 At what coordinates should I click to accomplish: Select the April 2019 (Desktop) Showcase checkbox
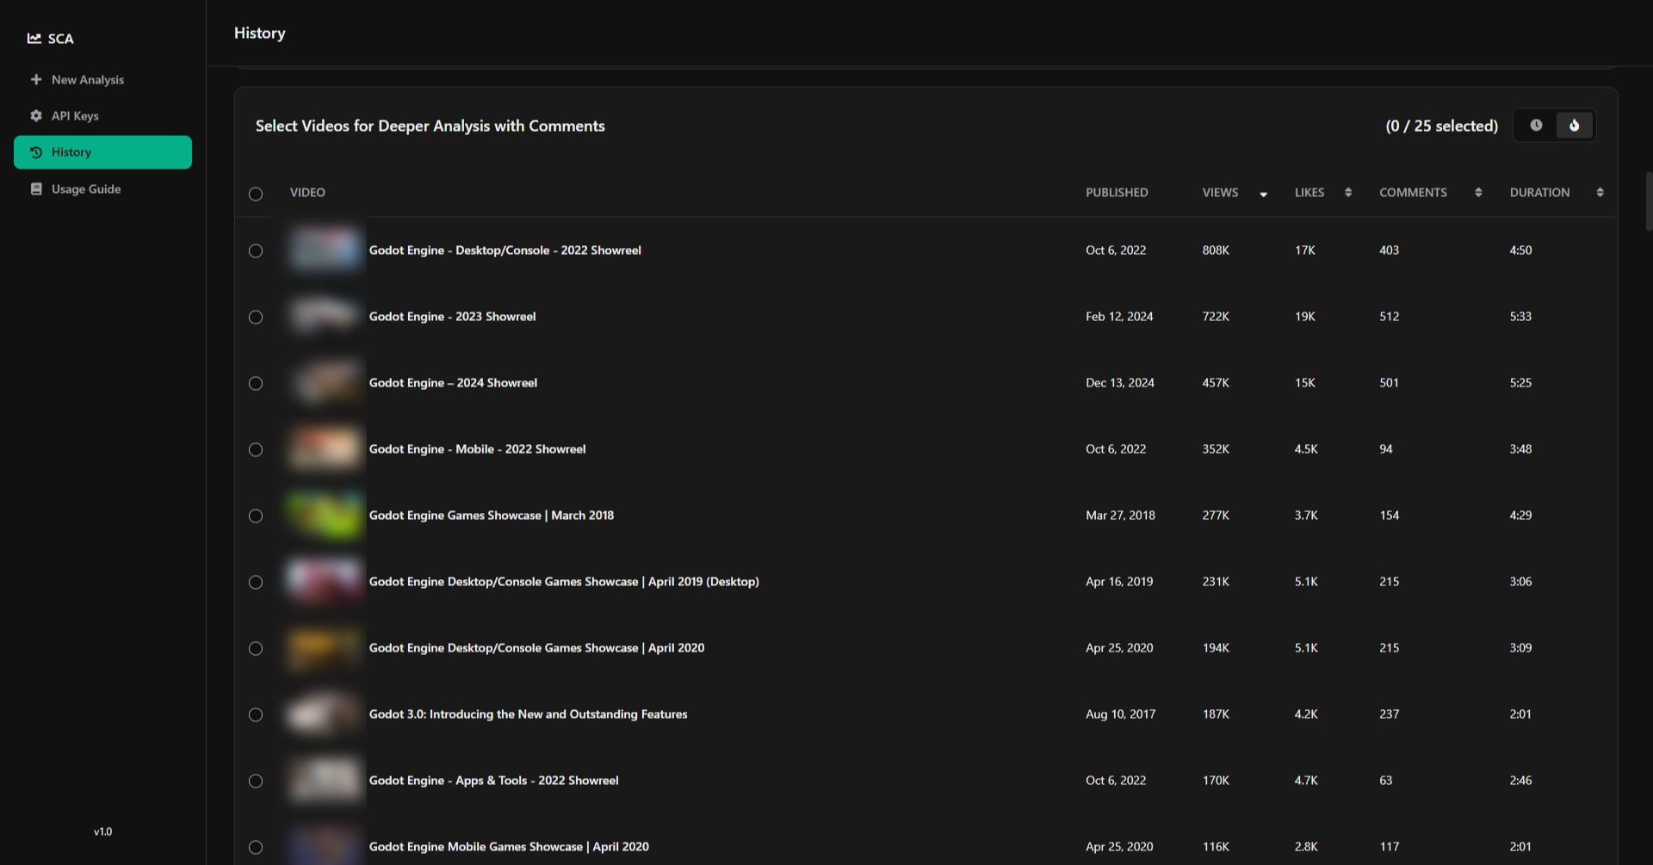pos(256,582)
